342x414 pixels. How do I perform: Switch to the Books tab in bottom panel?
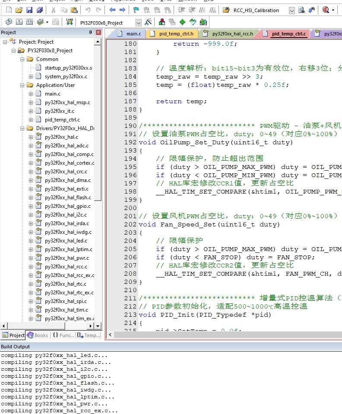[38, 335]
